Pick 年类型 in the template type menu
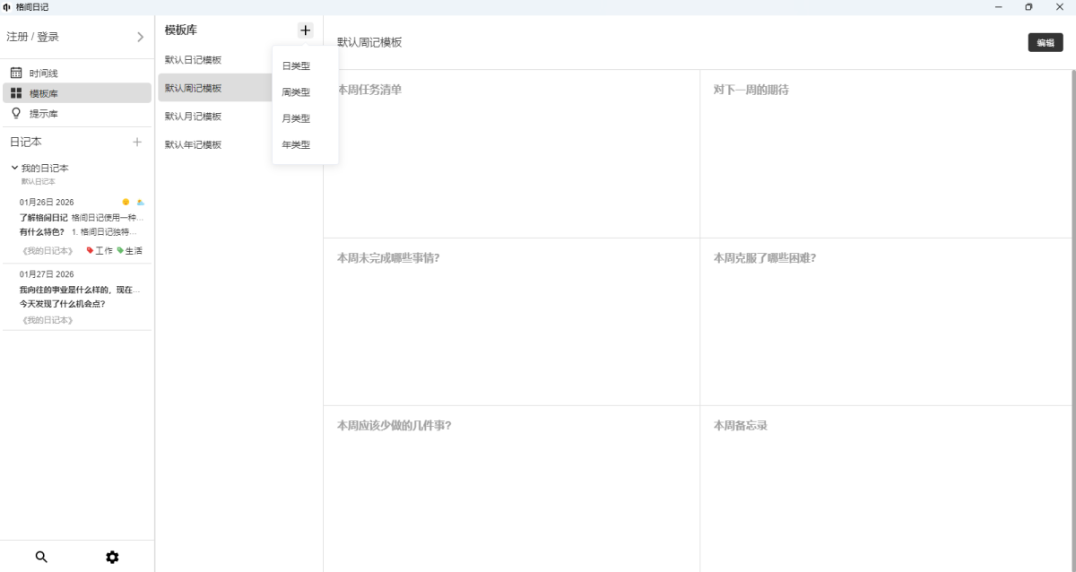This screenshot has height=572, width=1076. tap(296, 144)
